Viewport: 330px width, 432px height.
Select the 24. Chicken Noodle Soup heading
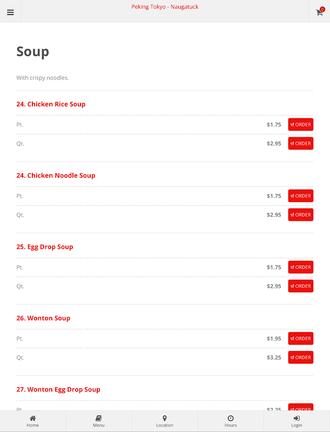pos(56,175)
